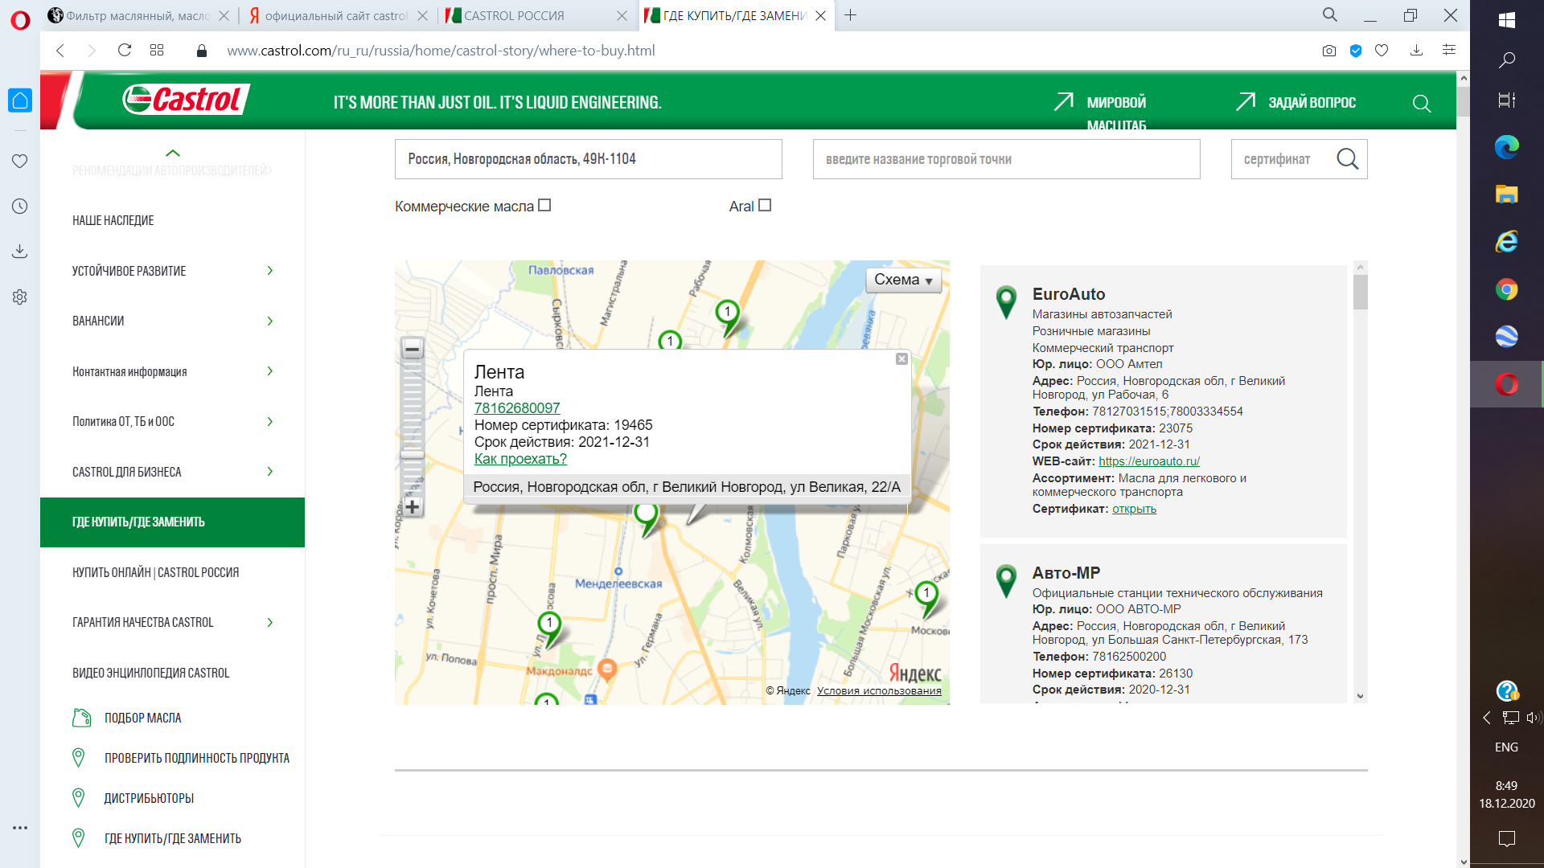The height and width of the screenshot is (868, 1544).
Task: Click the ПОДБОР МАСЛА oil can icon
Action: 81,718
